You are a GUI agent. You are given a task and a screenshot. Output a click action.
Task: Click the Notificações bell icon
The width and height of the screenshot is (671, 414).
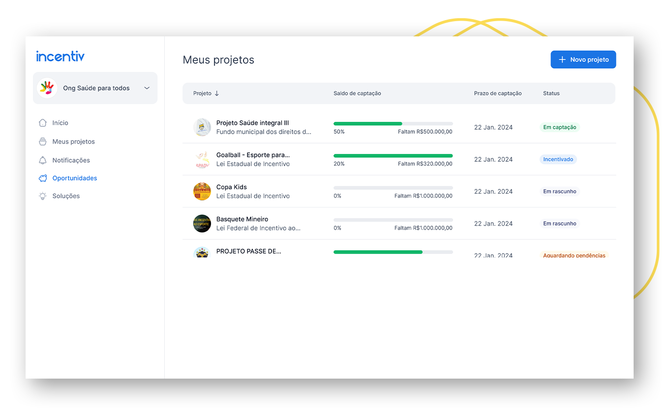coord(43,160)
